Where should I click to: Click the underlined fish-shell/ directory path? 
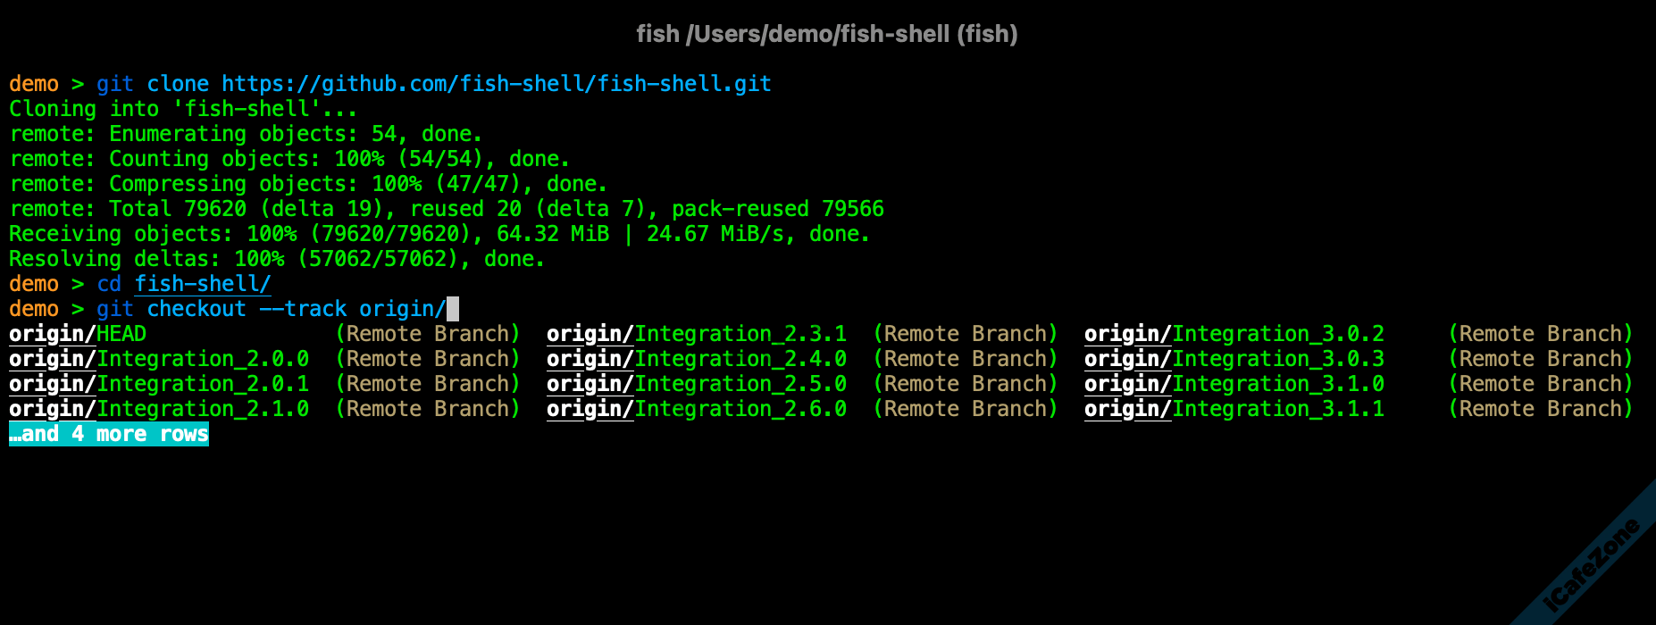click(203, 284)
